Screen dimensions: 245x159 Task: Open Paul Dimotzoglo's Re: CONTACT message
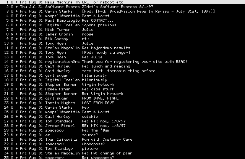click(122, 21)
